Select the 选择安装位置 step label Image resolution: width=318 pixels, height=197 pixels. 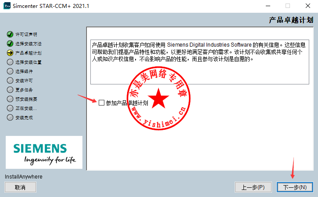29,62
